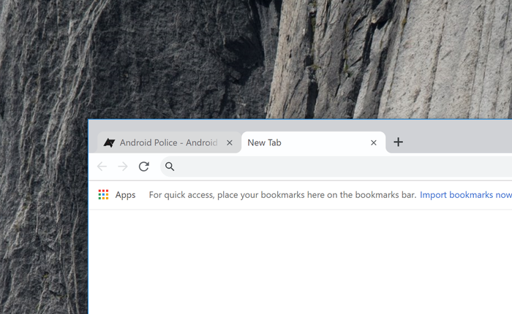Switch to the Android Police tab
Image resolution: width=512 pixels, height=314 pixels.
click(x=168, y=143)
